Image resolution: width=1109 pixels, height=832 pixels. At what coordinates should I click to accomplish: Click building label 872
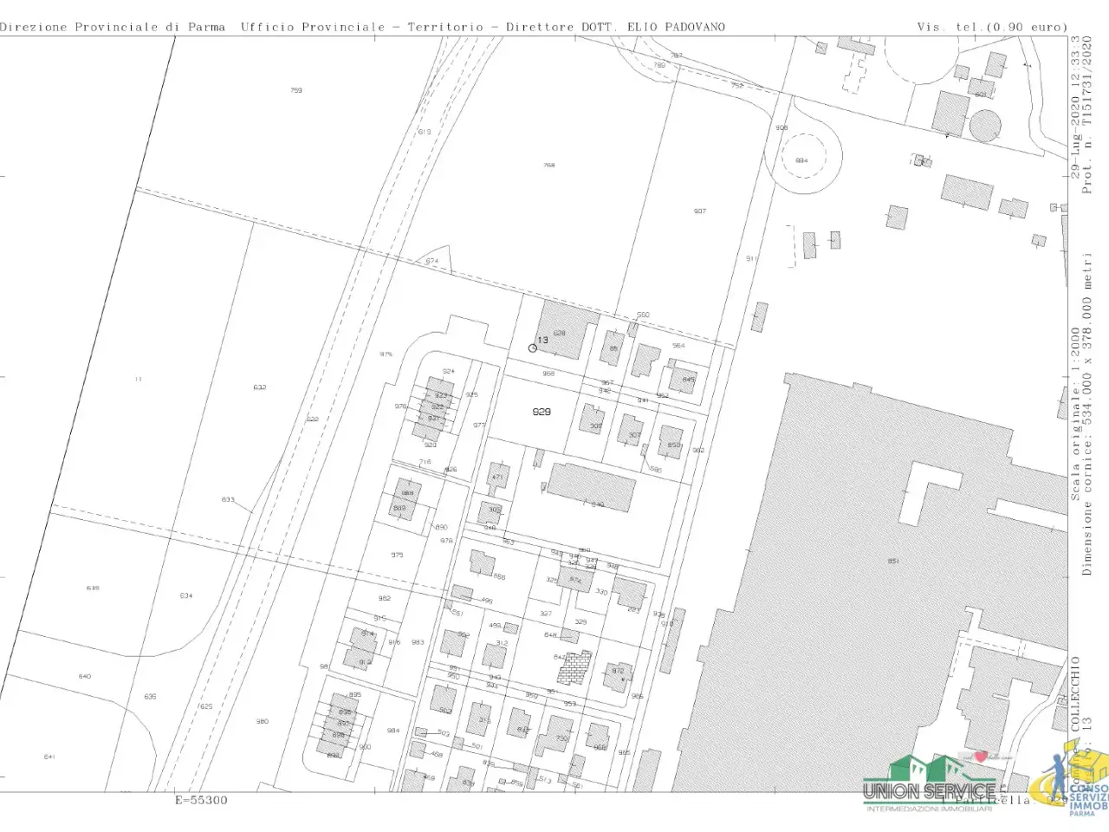pyautogui.click(x=618, y=671)
